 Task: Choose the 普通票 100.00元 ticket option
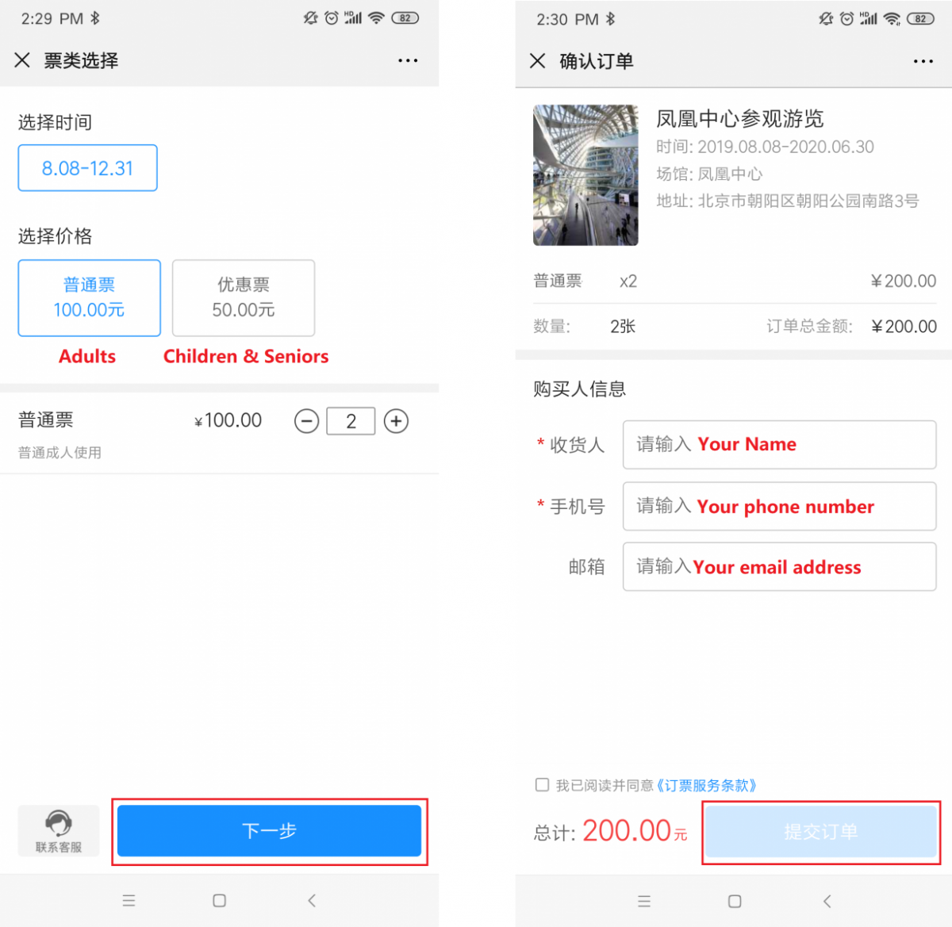click(x=89, y=297)
